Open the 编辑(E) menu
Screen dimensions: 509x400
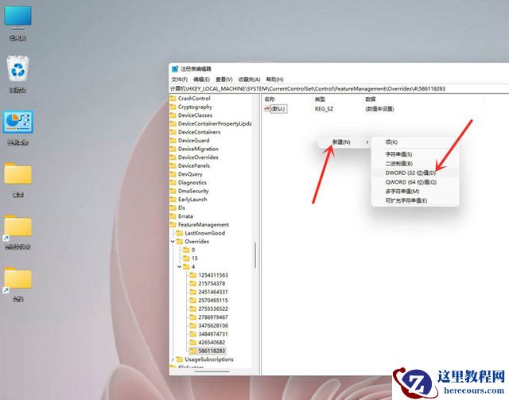(201, 80)
